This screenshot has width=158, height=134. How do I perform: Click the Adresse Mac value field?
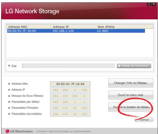(70, 84)
